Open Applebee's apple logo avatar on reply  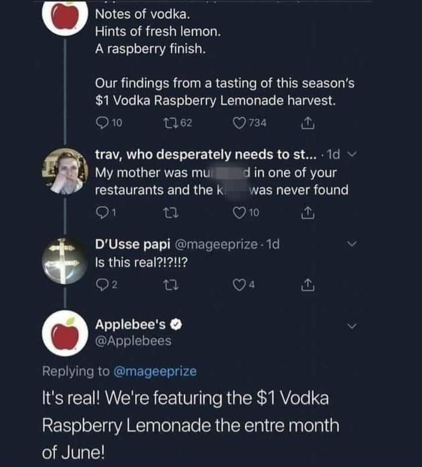point(64,334)
